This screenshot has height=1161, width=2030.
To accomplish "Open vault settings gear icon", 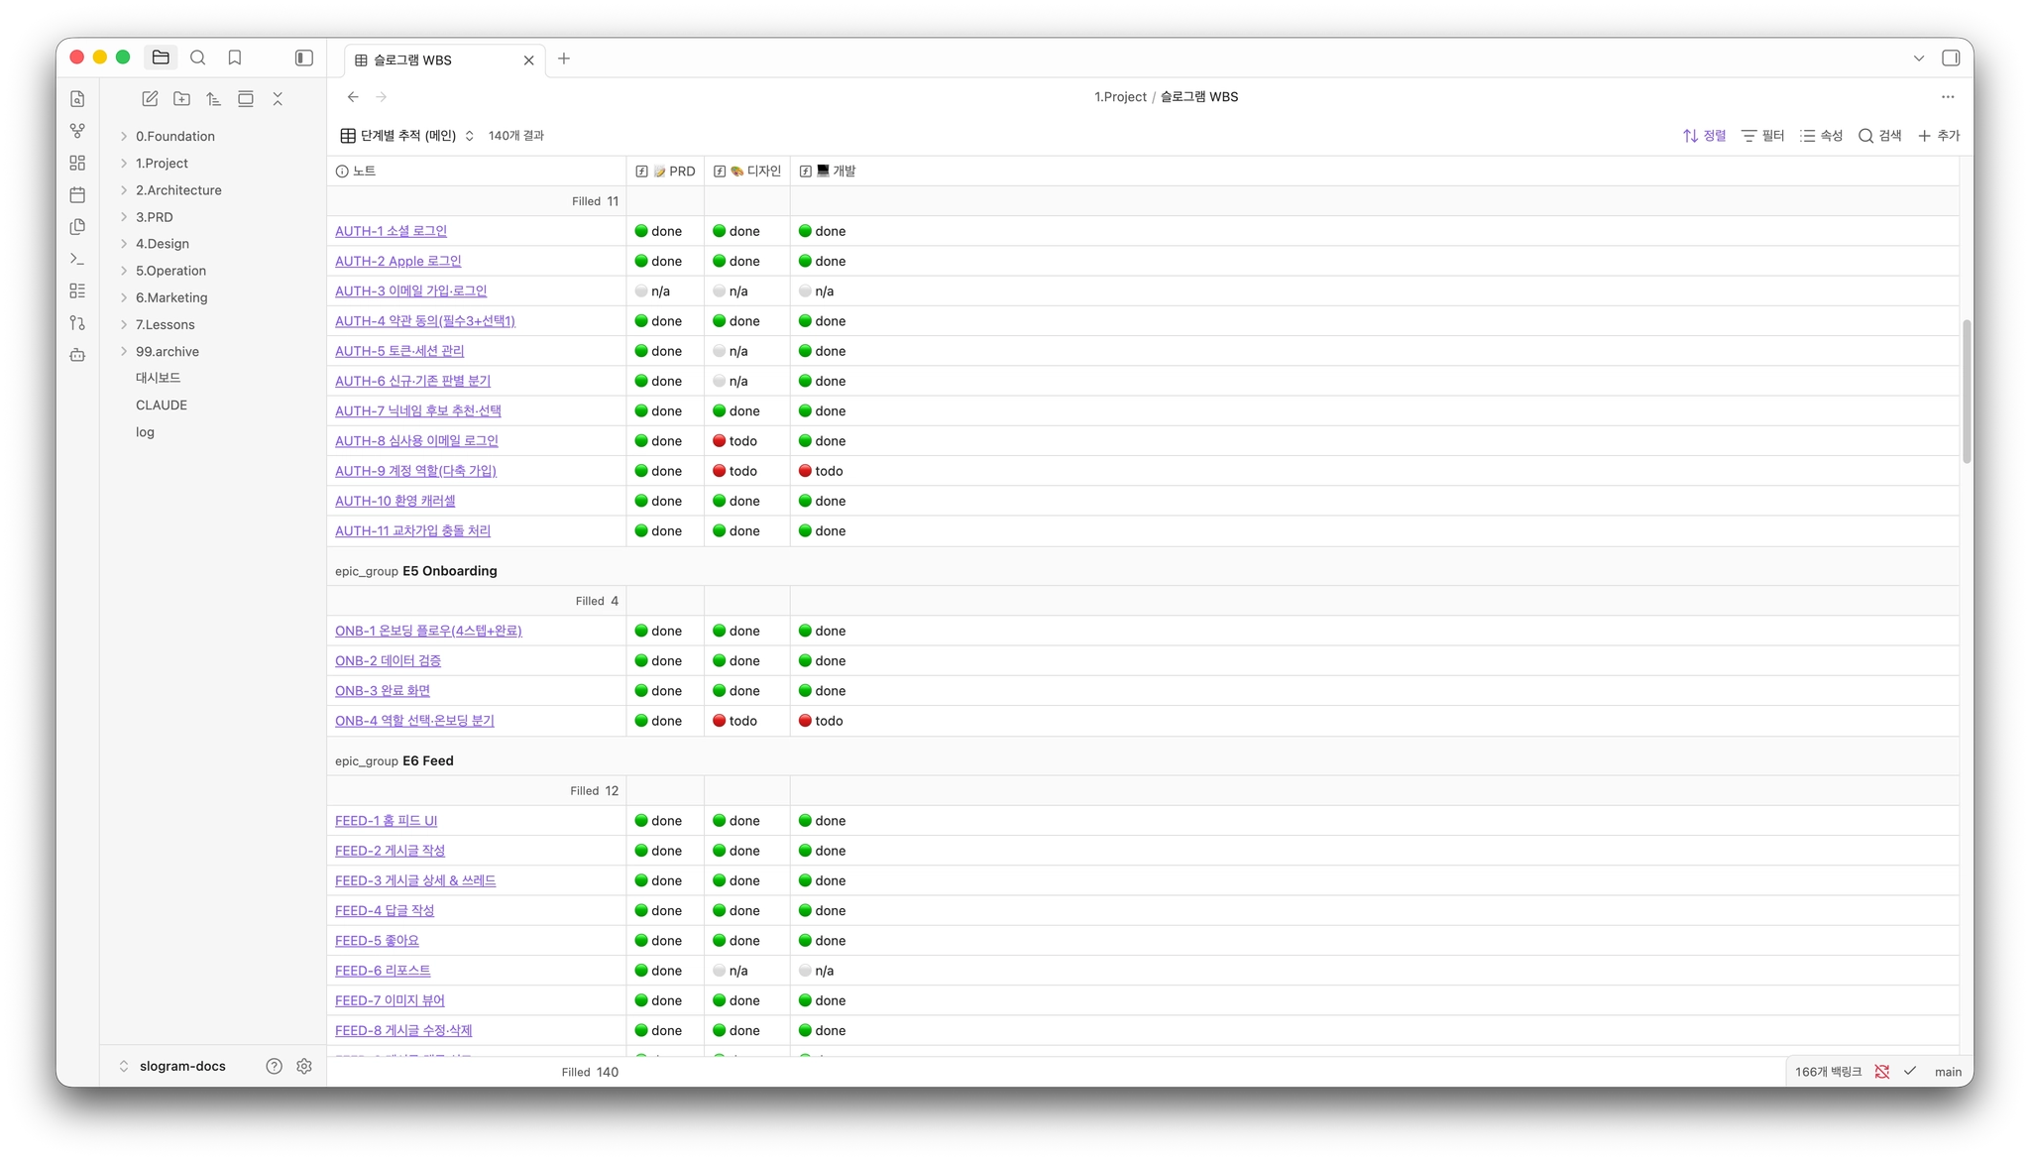I will (x=304, y=1066).
